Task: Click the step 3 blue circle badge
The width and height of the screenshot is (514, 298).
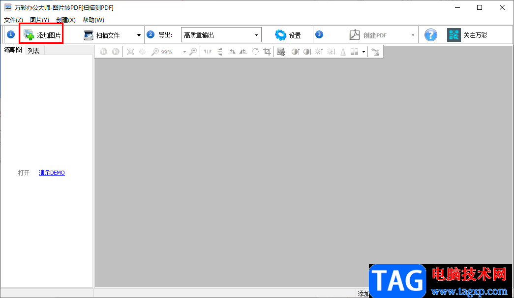Action: (319, 34)
